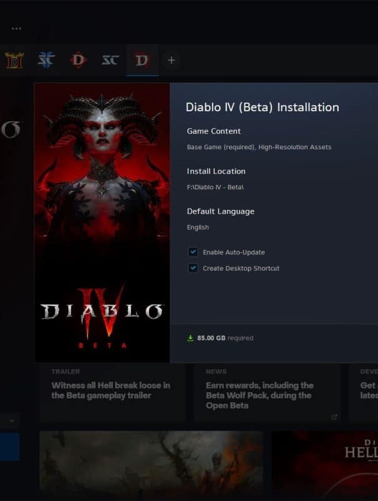
Task: Change the F:\Diablo IV - Beta\ install location
Action: coord(215,187)
